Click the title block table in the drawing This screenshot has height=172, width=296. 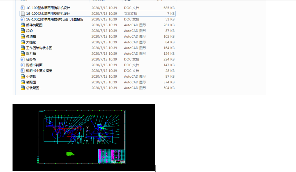[x=111, y=156]
